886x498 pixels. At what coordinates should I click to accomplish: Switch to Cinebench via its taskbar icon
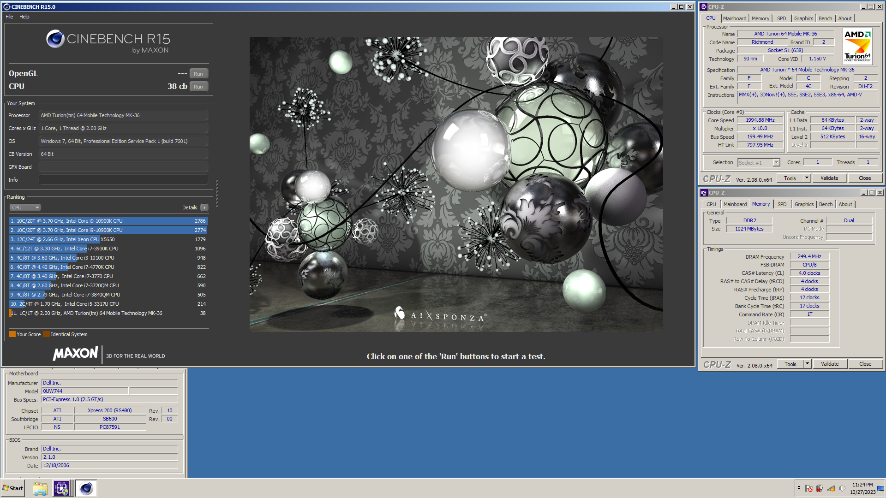(86, 488)
